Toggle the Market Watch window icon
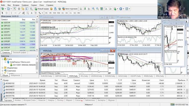Screen dimensions: 189x106 [x=15, y=9]
